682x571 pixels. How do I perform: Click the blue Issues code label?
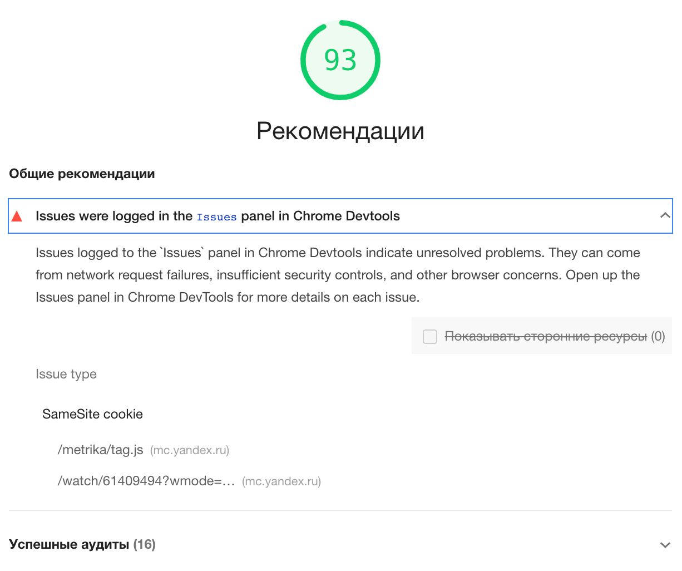click(216, 217)
